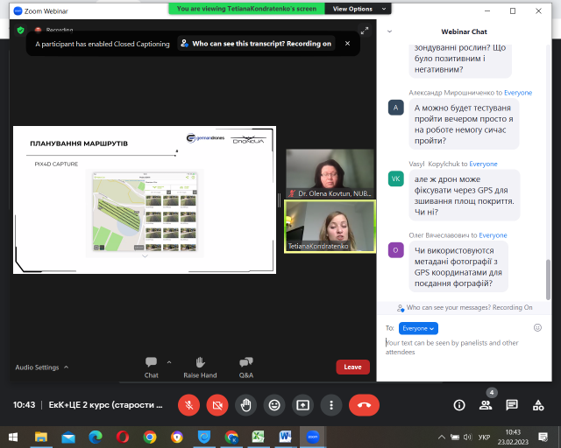Click message about дрон може фіксувати через GPS

464,195
